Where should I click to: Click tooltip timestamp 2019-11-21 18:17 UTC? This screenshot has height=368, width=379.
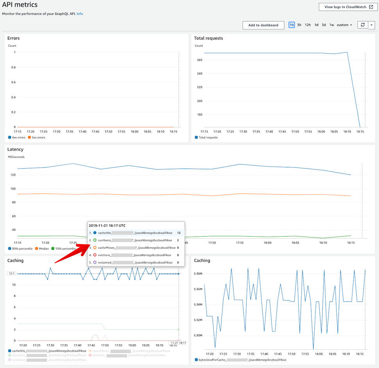click(x=107, y=226)
